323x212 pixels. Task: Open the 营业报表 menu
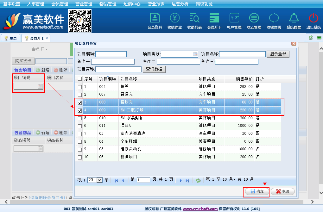pyautogui.click(x=156, y=4)
